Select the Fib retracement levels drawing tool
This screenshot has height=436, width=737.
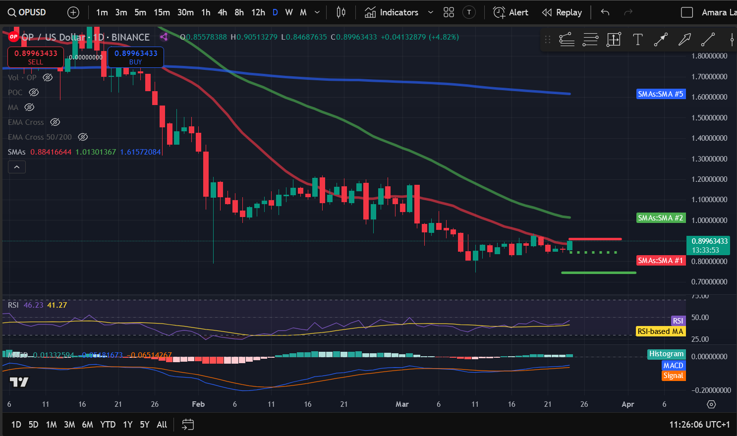(x=590, y=39)
